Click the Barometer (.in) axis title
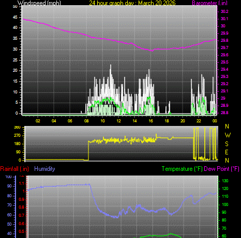Viewport: 241px width, 238px height. [209, 3]
